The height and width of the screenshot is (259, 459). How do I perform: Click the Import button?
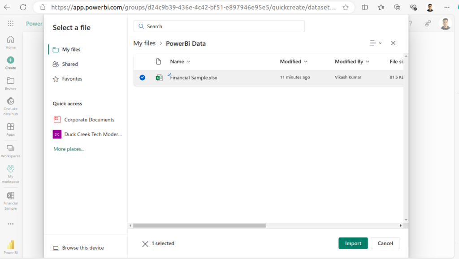353,243
